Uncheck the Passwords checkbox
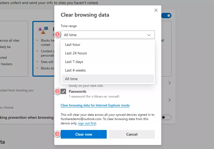214x149 pixels. pyautogui.click(x=63, y=91)
